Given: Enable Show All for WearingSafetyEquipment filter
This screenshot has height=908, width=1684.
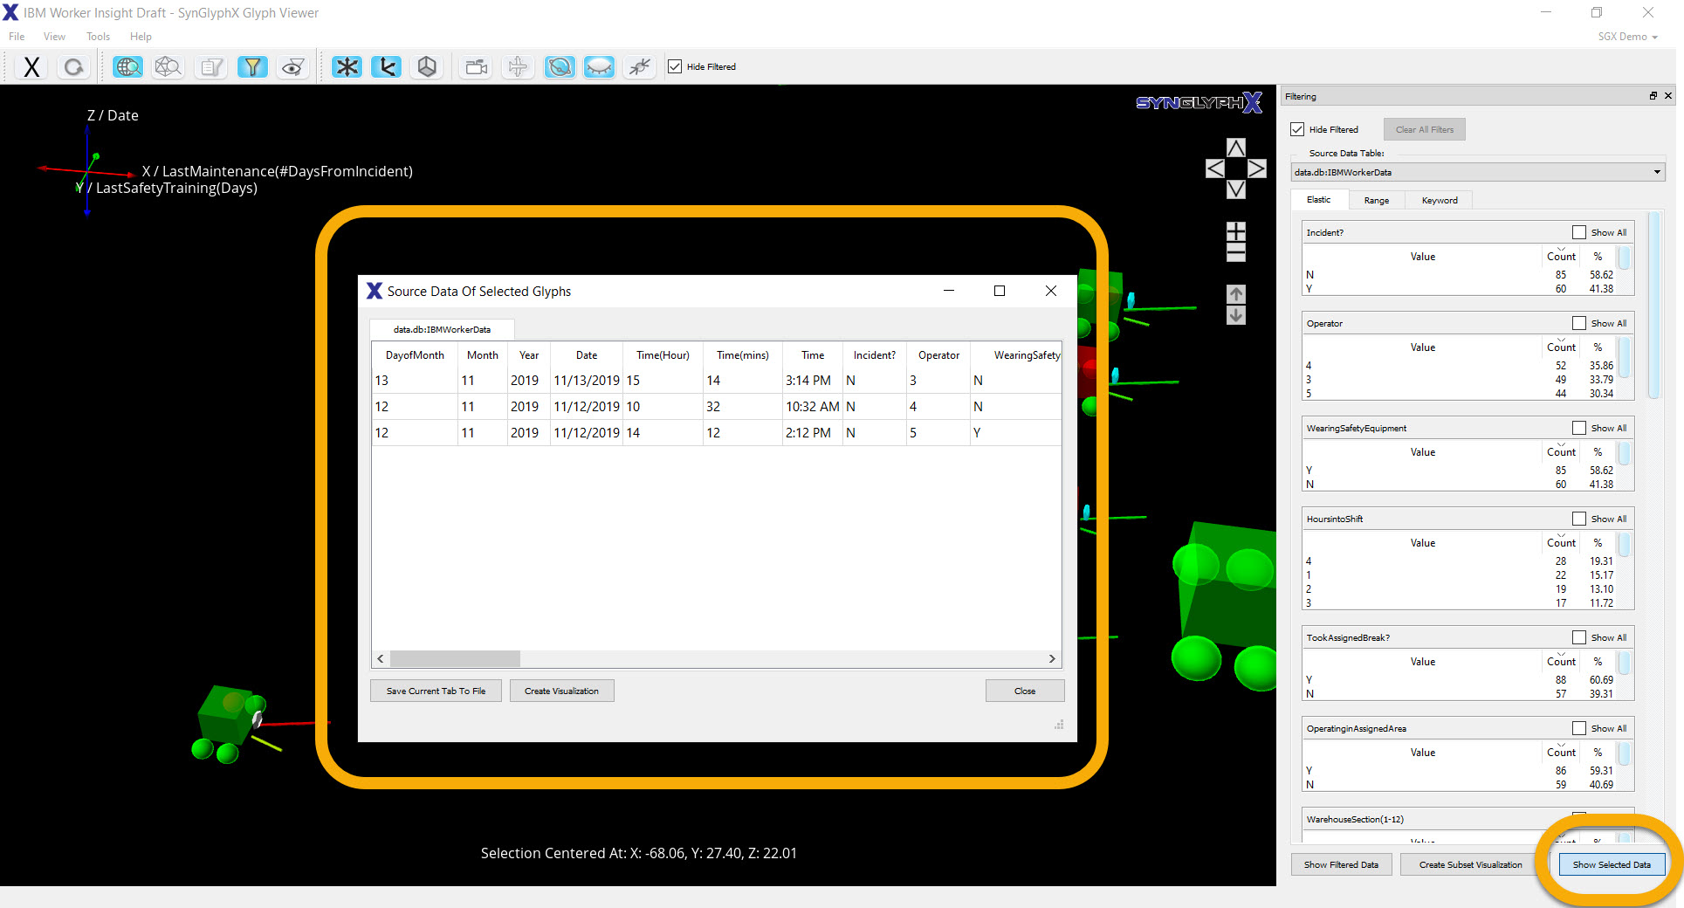Looking at the screenshot, I should [x=1579, y=428].
